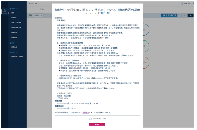The width and height of the screenshot is (197, 130).
Task: Check the 次回以降表示しない checkbox
Action: (x=90, y=119)
